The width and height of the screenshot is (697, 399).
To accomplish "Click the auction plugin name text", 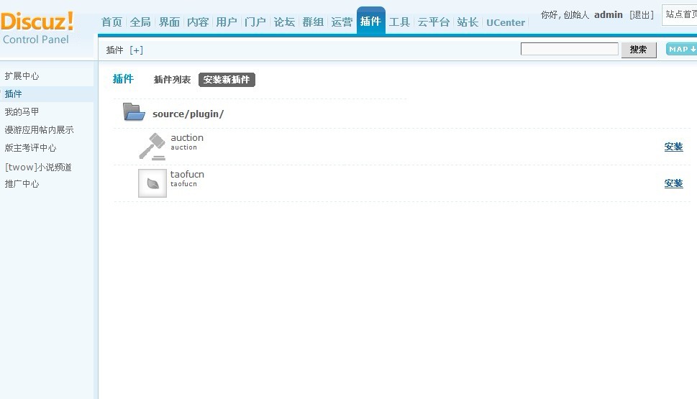I will click(x=187, y=138).
